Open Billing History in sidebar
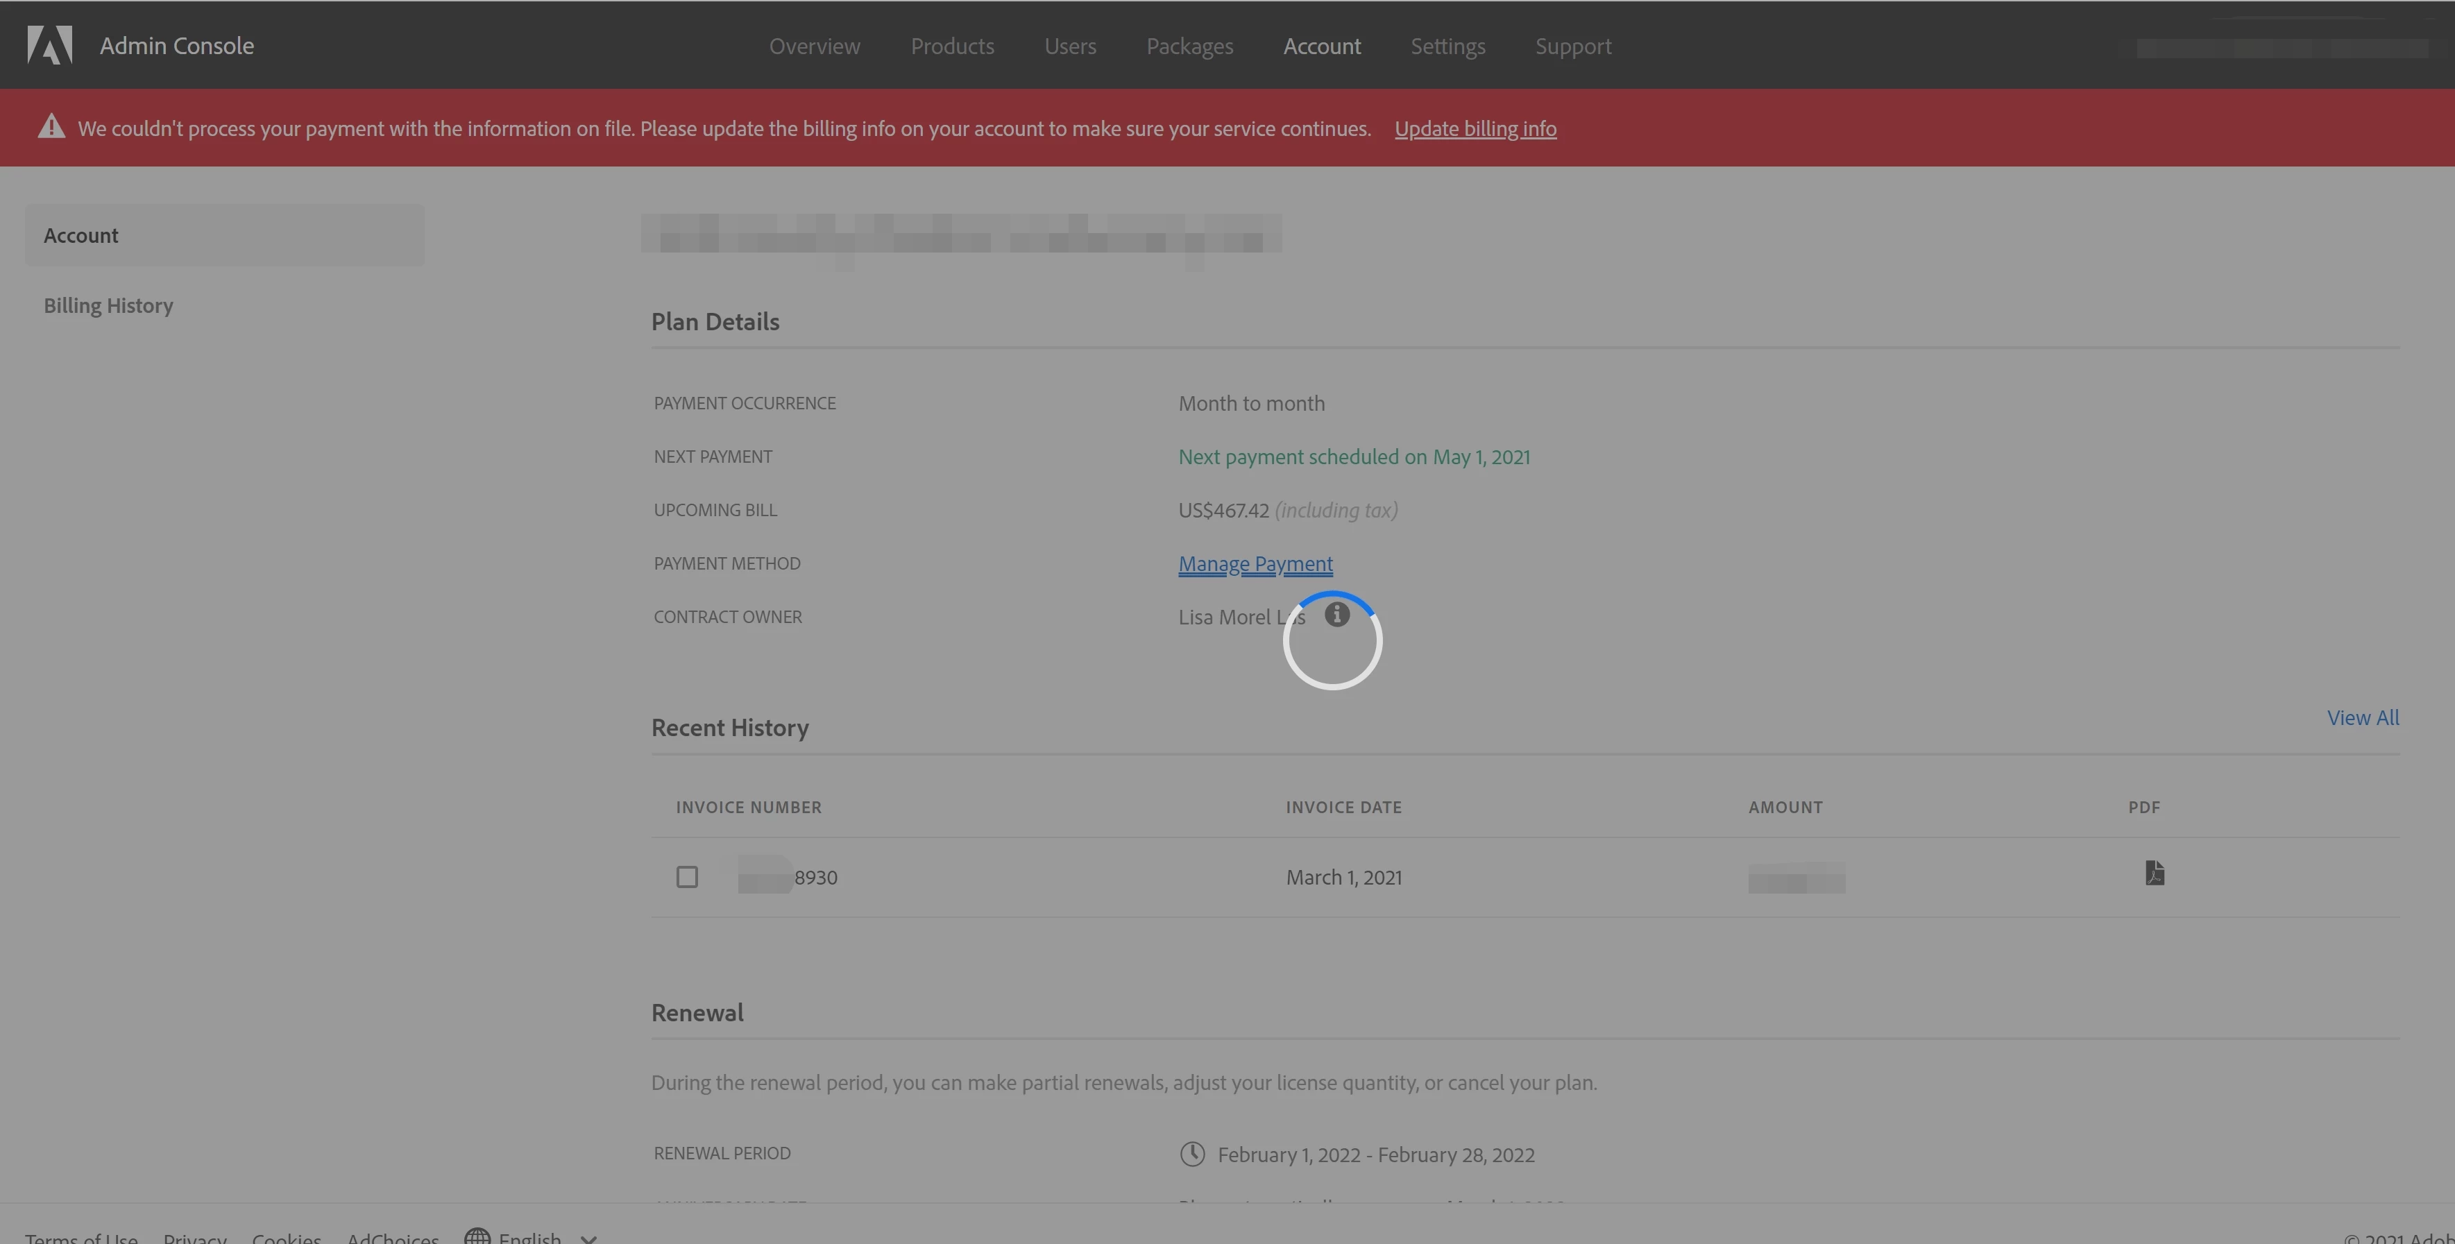This screenshot has height=1244, width=2455. pyautogui.click(x=109, y=305)
